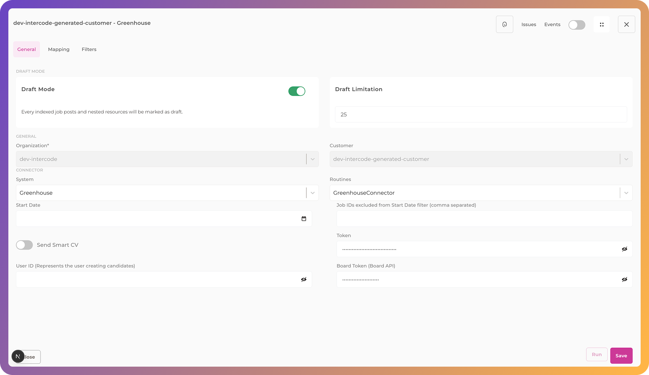Open the Issues link in header
The width and height of the screenshot is (649, 375).
529,25
